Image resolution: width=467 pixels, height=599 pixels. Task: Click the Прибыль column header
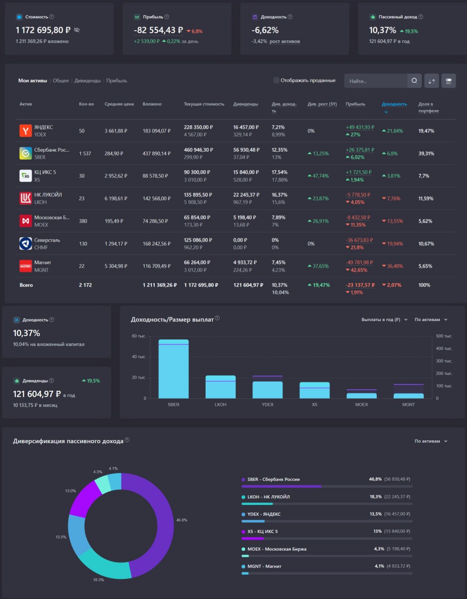point(355,104)
